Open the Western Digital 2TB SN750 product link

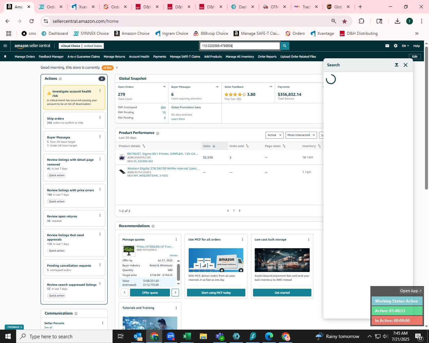tap(163, 168)
